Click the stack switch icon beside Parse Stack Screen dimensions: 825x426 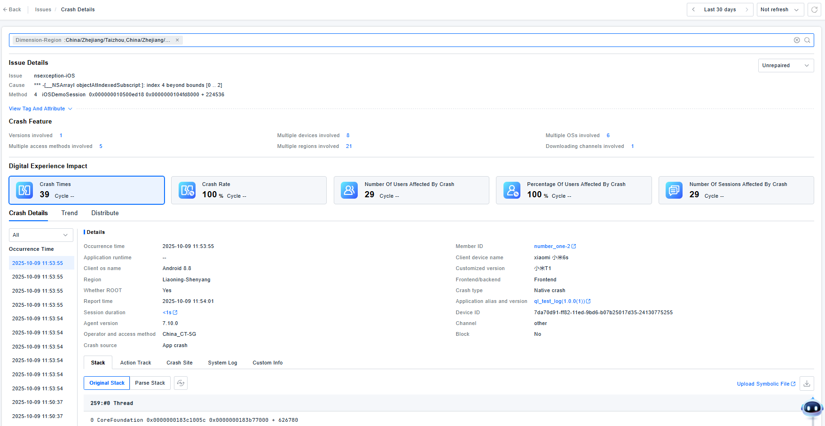point(181,383)
